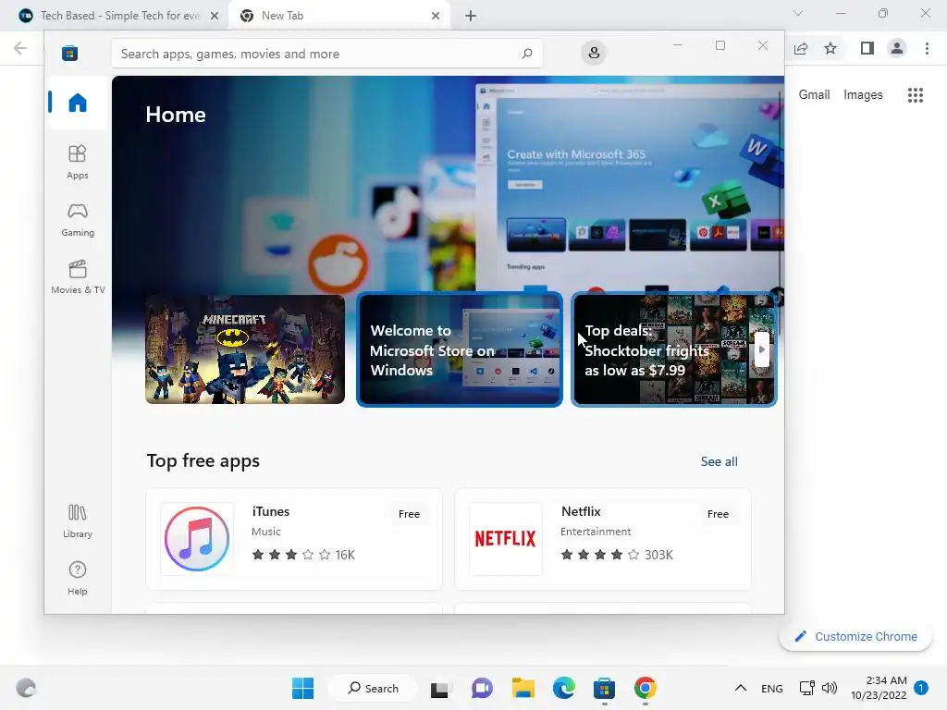Close the New Tab tab
The image size is (947, 710).
pos(436,16)
